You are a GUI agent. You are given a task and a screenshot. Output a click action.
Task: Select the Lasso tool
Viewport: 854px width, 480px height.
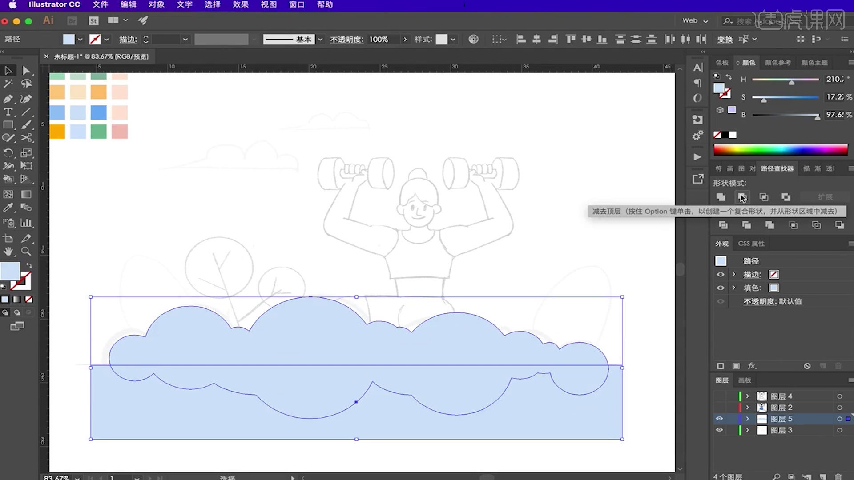coord(26,84)
